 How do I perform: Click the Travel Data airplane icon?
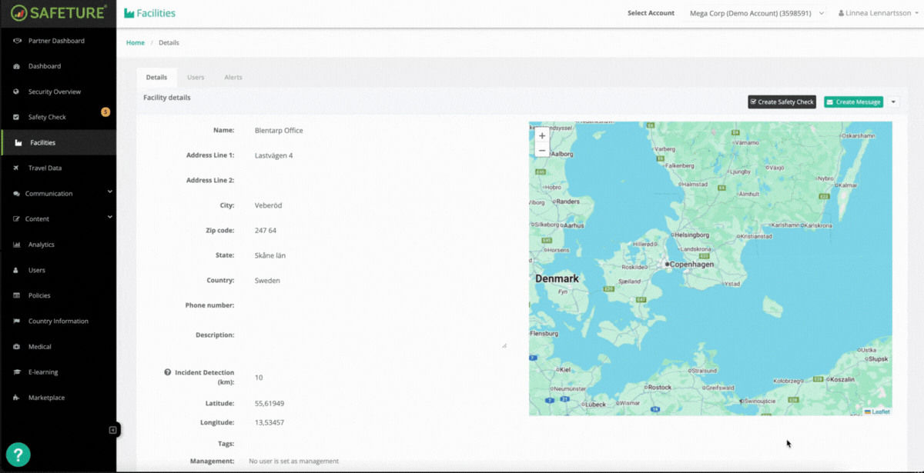click(17, 168)
